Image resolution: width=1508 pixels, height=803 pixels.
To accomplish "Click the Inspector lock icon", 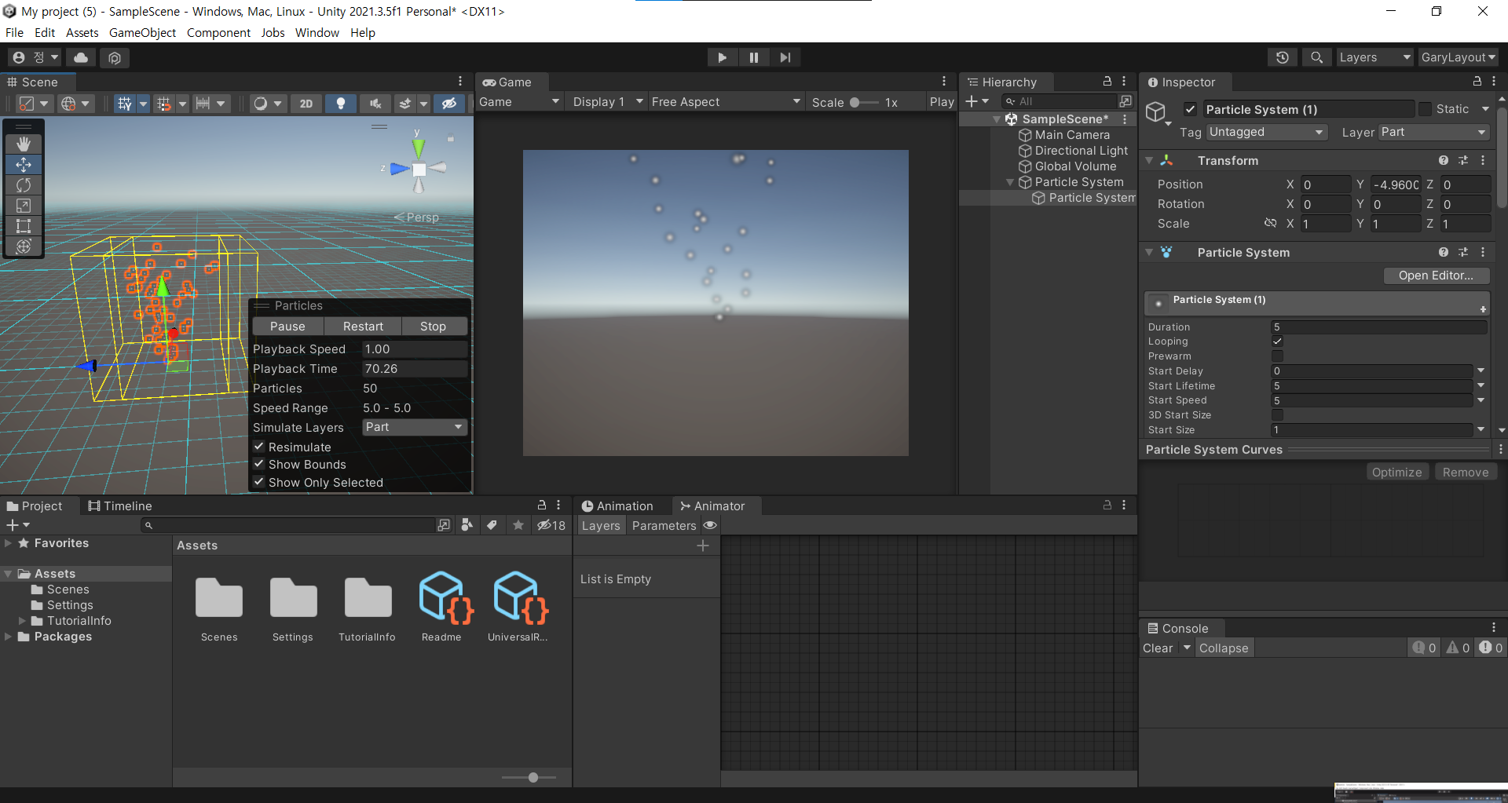I will 1477,82.
